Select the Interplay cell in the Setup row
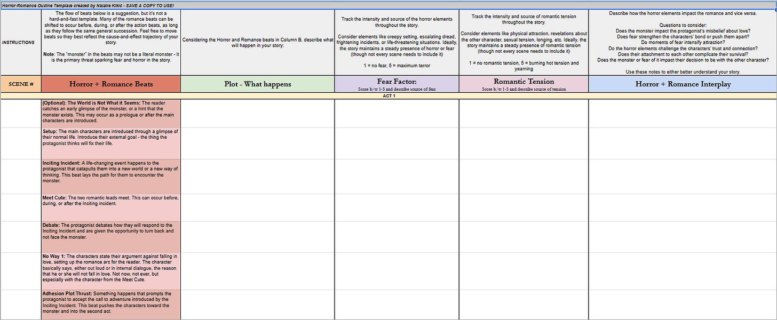777x320 pixels. (x=683, y=143)
